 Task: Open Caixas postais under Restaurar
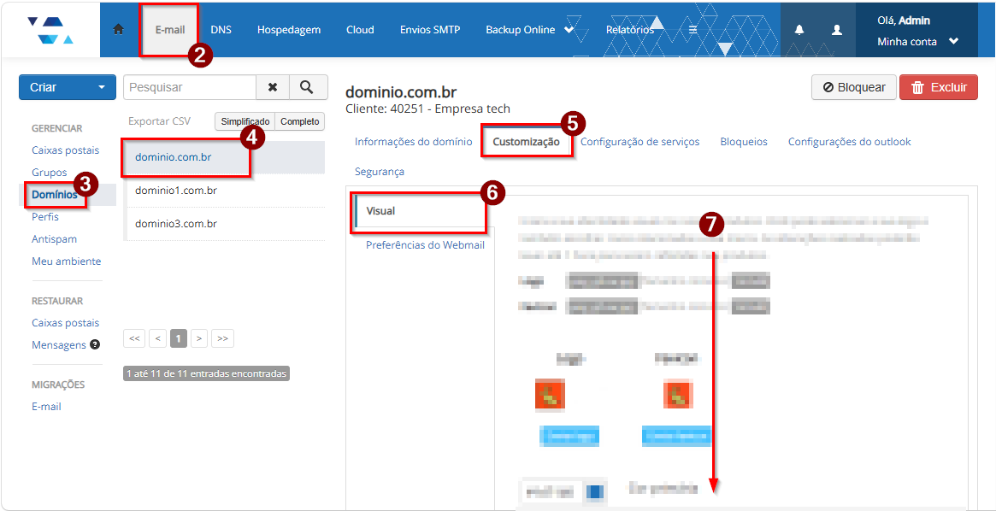point(66,323)
